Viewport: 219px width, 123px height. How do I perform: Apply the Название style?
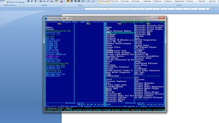point(147,1)
